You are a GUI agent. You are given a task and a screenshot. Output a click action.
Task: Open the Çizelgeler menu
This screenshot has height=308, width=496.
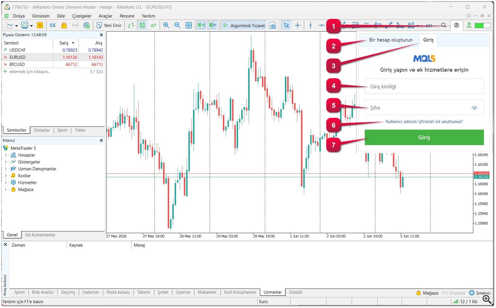(x=82, y=16)
